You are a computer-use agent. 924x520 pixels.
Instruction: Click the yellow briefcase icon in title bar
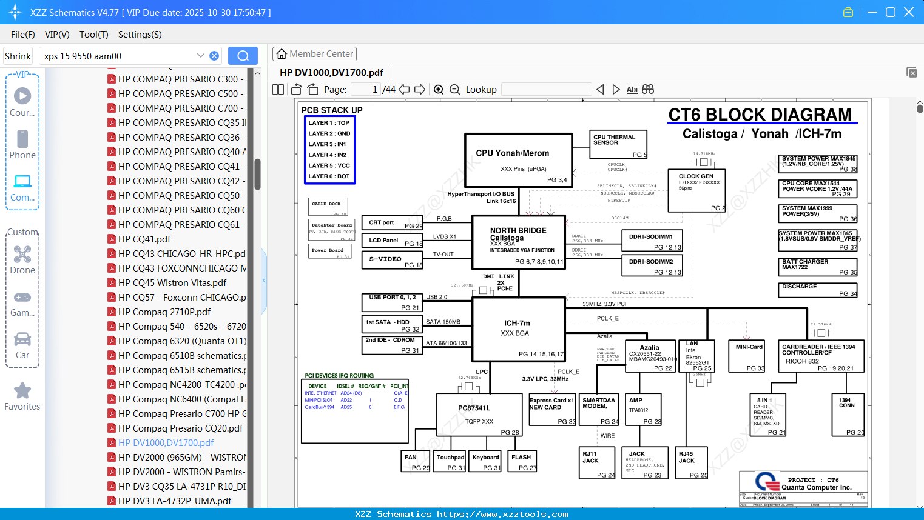[848, 12]
